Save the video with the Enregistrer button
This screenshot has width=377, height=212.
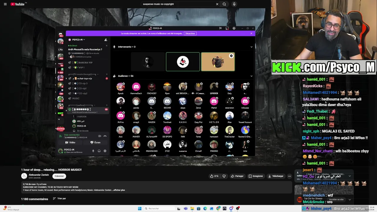pos(256,176)
